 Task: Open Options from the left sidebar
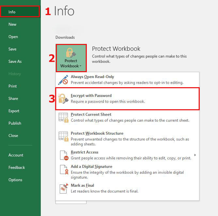click(x=15, y=180)
